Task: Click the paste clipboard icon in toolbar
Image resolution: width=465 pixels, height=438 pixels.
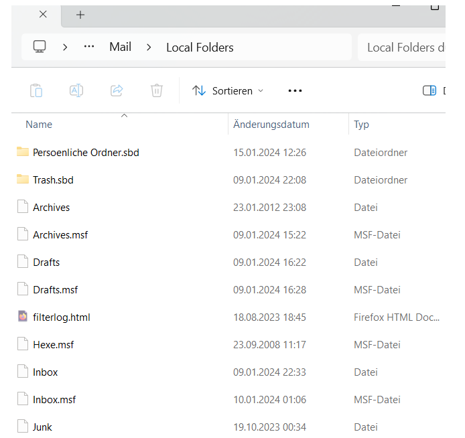Action: [x=37, y=90]
